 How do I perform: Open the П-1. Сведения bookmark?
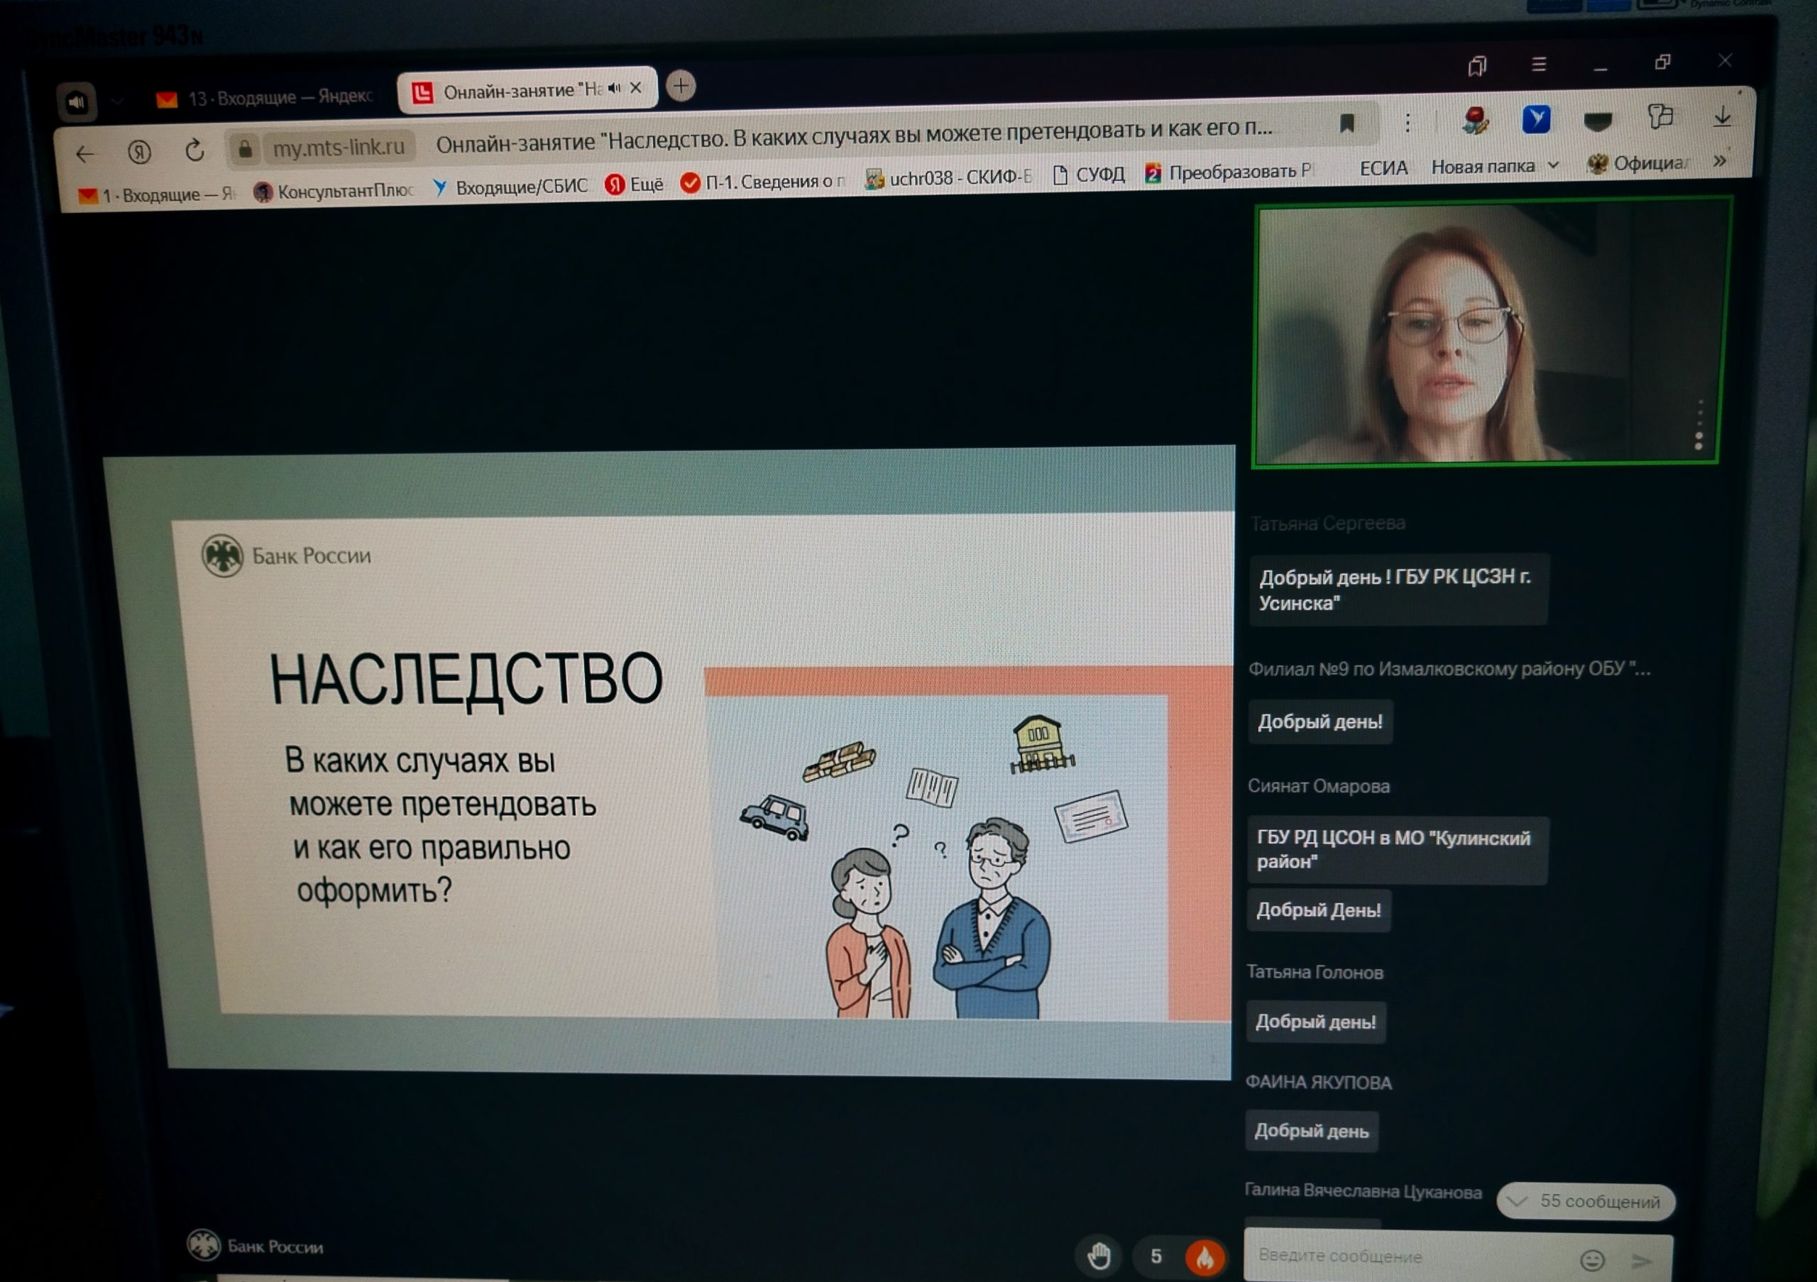[x=764, y=181]
